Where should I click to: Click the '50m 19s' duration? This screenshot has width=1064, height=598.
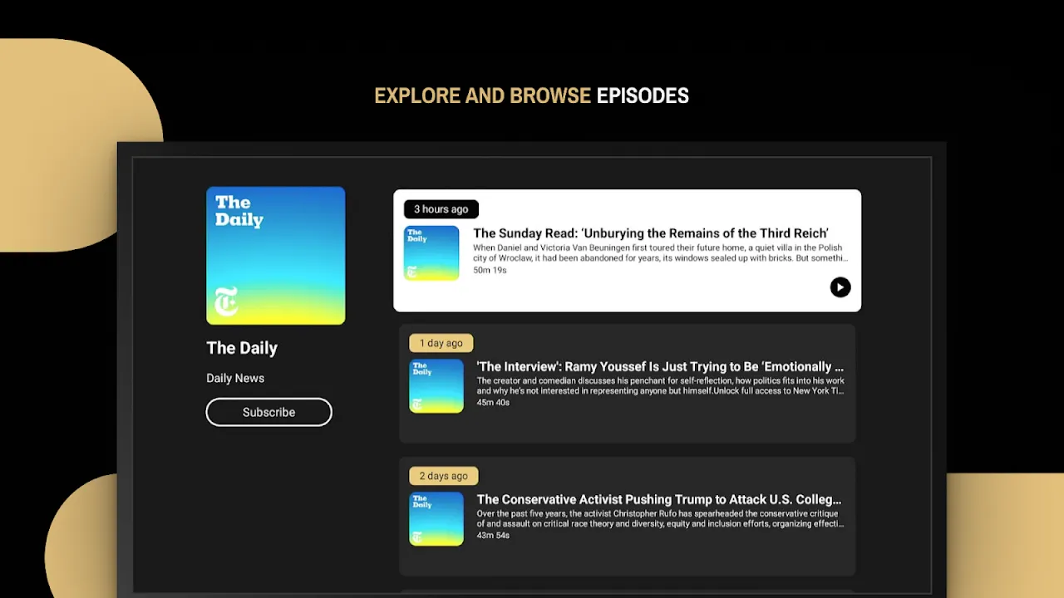point(490,270)
